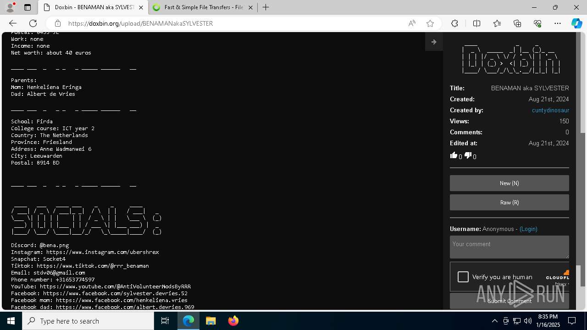Close the Fast & Simple File Transfers tab

tap(250, 7)
